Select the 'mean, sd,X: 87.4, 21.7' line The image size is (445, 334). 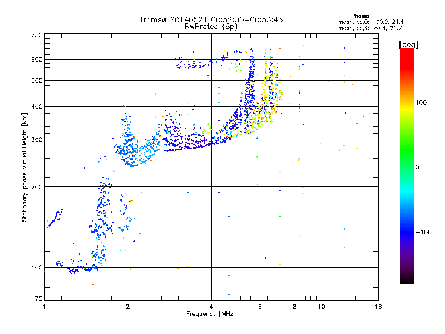[370, 28]
